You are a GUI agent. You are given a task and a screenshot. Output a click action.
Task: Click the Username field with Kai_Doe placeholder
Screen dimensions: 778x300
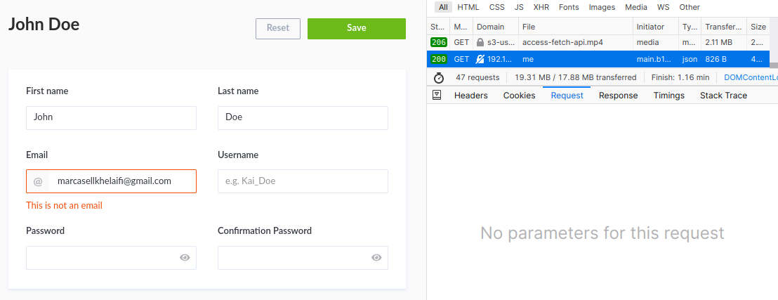303,181
